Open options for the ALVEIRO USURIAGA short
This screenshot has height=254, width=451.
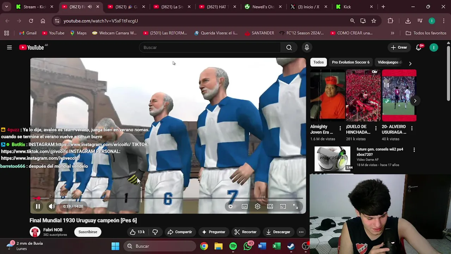(412, 128)
